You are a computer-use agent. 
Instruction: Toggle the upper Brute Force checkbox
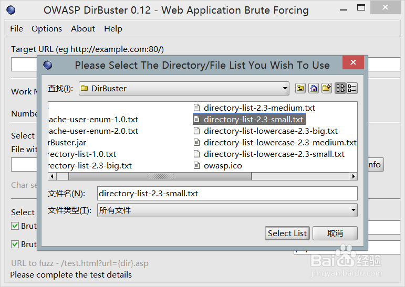pyautogui.click(x=15, y=226)
